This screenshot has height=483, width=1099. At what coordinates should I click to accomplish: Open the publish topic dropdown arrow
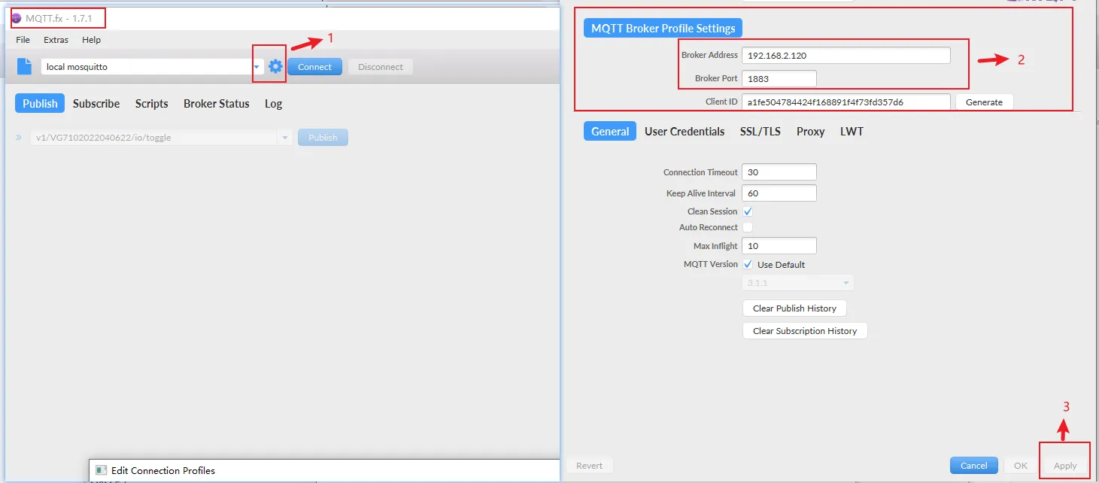pos(285,138)
